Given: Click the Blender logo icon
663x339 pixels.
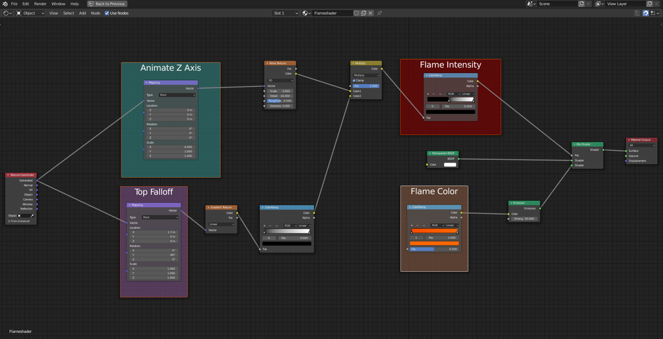Looking at the screenshot, I should click(x=4, y=4).
